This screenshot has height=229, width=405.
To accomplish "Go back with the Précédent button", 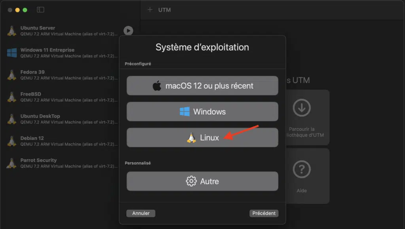I will [264, 213].
